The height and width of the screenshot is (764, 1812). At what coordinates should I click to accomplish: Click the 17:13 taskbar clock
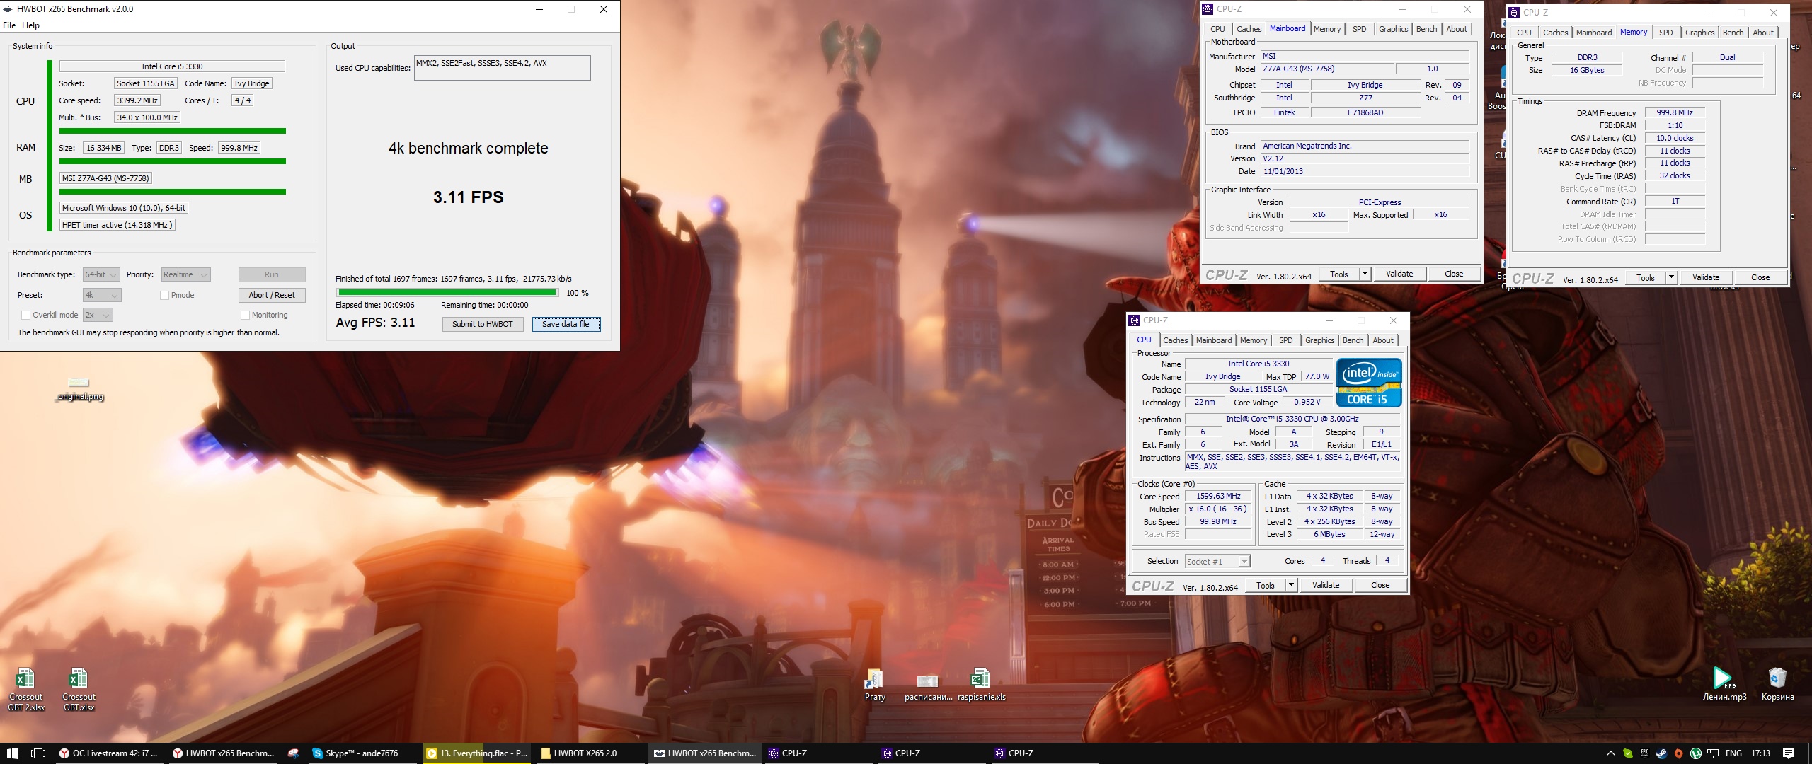pyautogui.click(x=1760, y=753)
